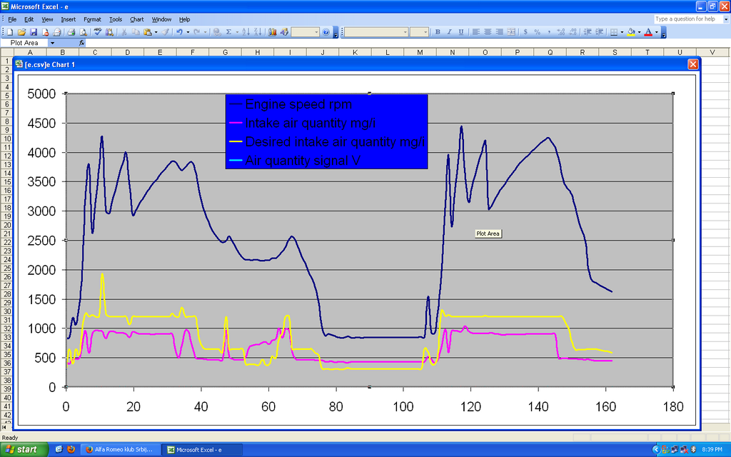Click the Increase Decimal icon
731x457 pixels.
click(x=561, y=31)
